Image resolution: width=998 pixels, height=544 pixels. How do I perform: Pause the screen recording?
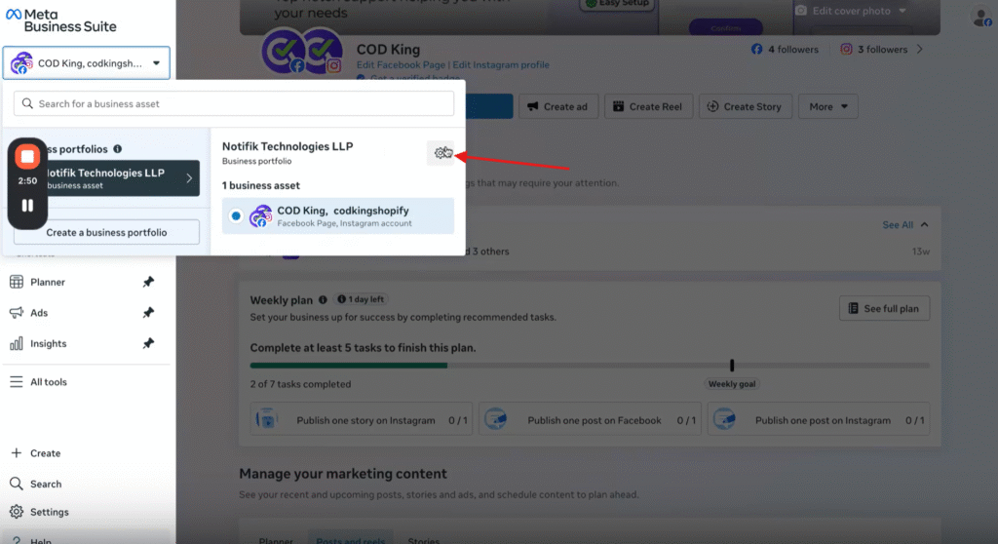click(x=27, y=206)
